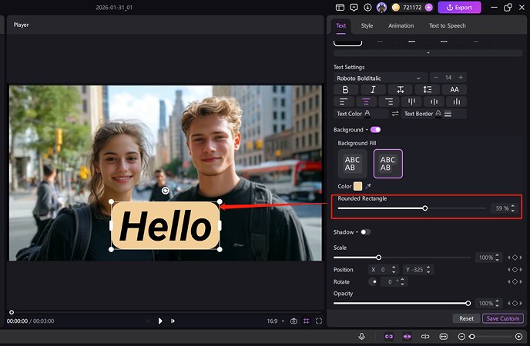Image resolution: width=530 pixels, height=346 pixels.
Task: Open text border thickness lines menu
Action: [448, 114]
